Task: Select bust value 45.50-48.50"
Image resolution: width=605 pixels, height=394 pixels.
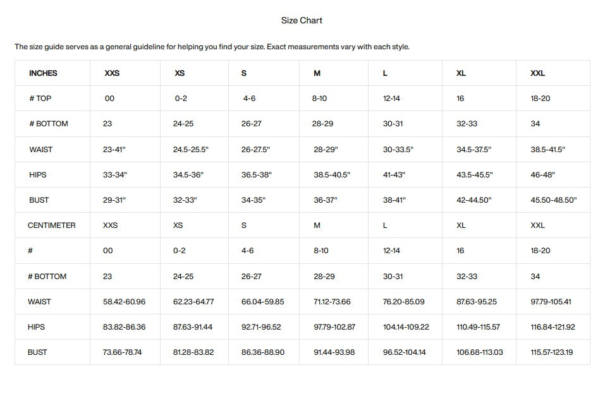Action: point(554,200)
